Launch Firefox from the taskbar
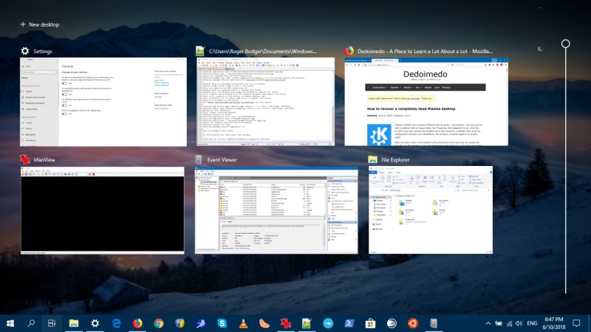591x332 pixels. (x=137, y=323)
